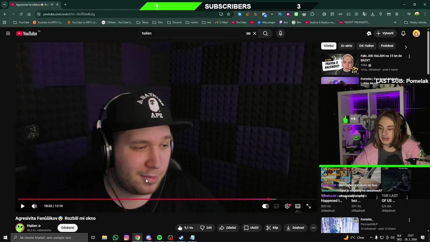
Task: Save video with Uložiť button
Action: tap(251, 228)
